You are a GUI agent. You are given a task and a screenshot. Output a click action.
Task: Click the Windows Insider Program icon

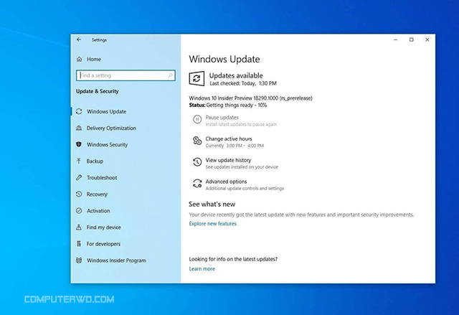tap(79, 260)
